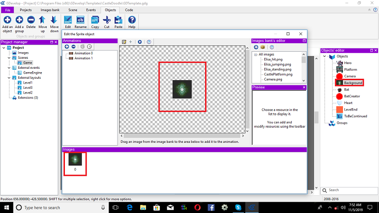Select the Hero object
Screen dimensions: 379x213
pos(348,63)
